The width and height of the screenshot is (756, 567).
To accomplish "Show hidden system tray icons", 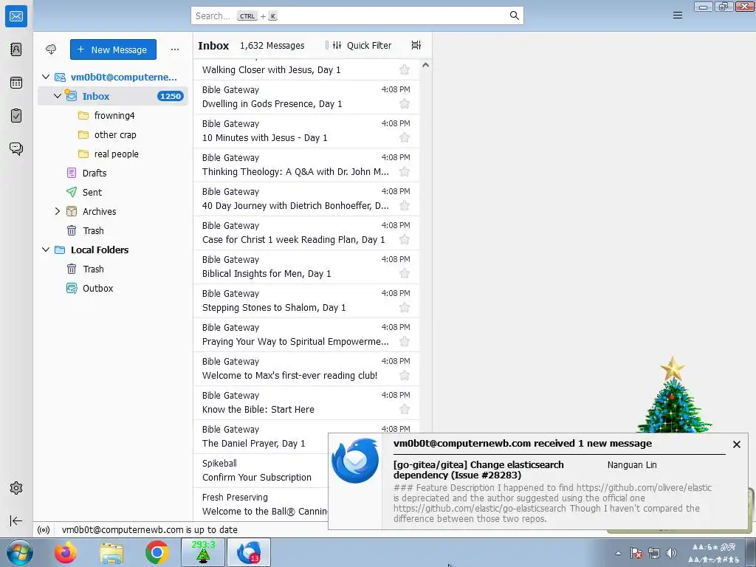I will pos(618,553).
